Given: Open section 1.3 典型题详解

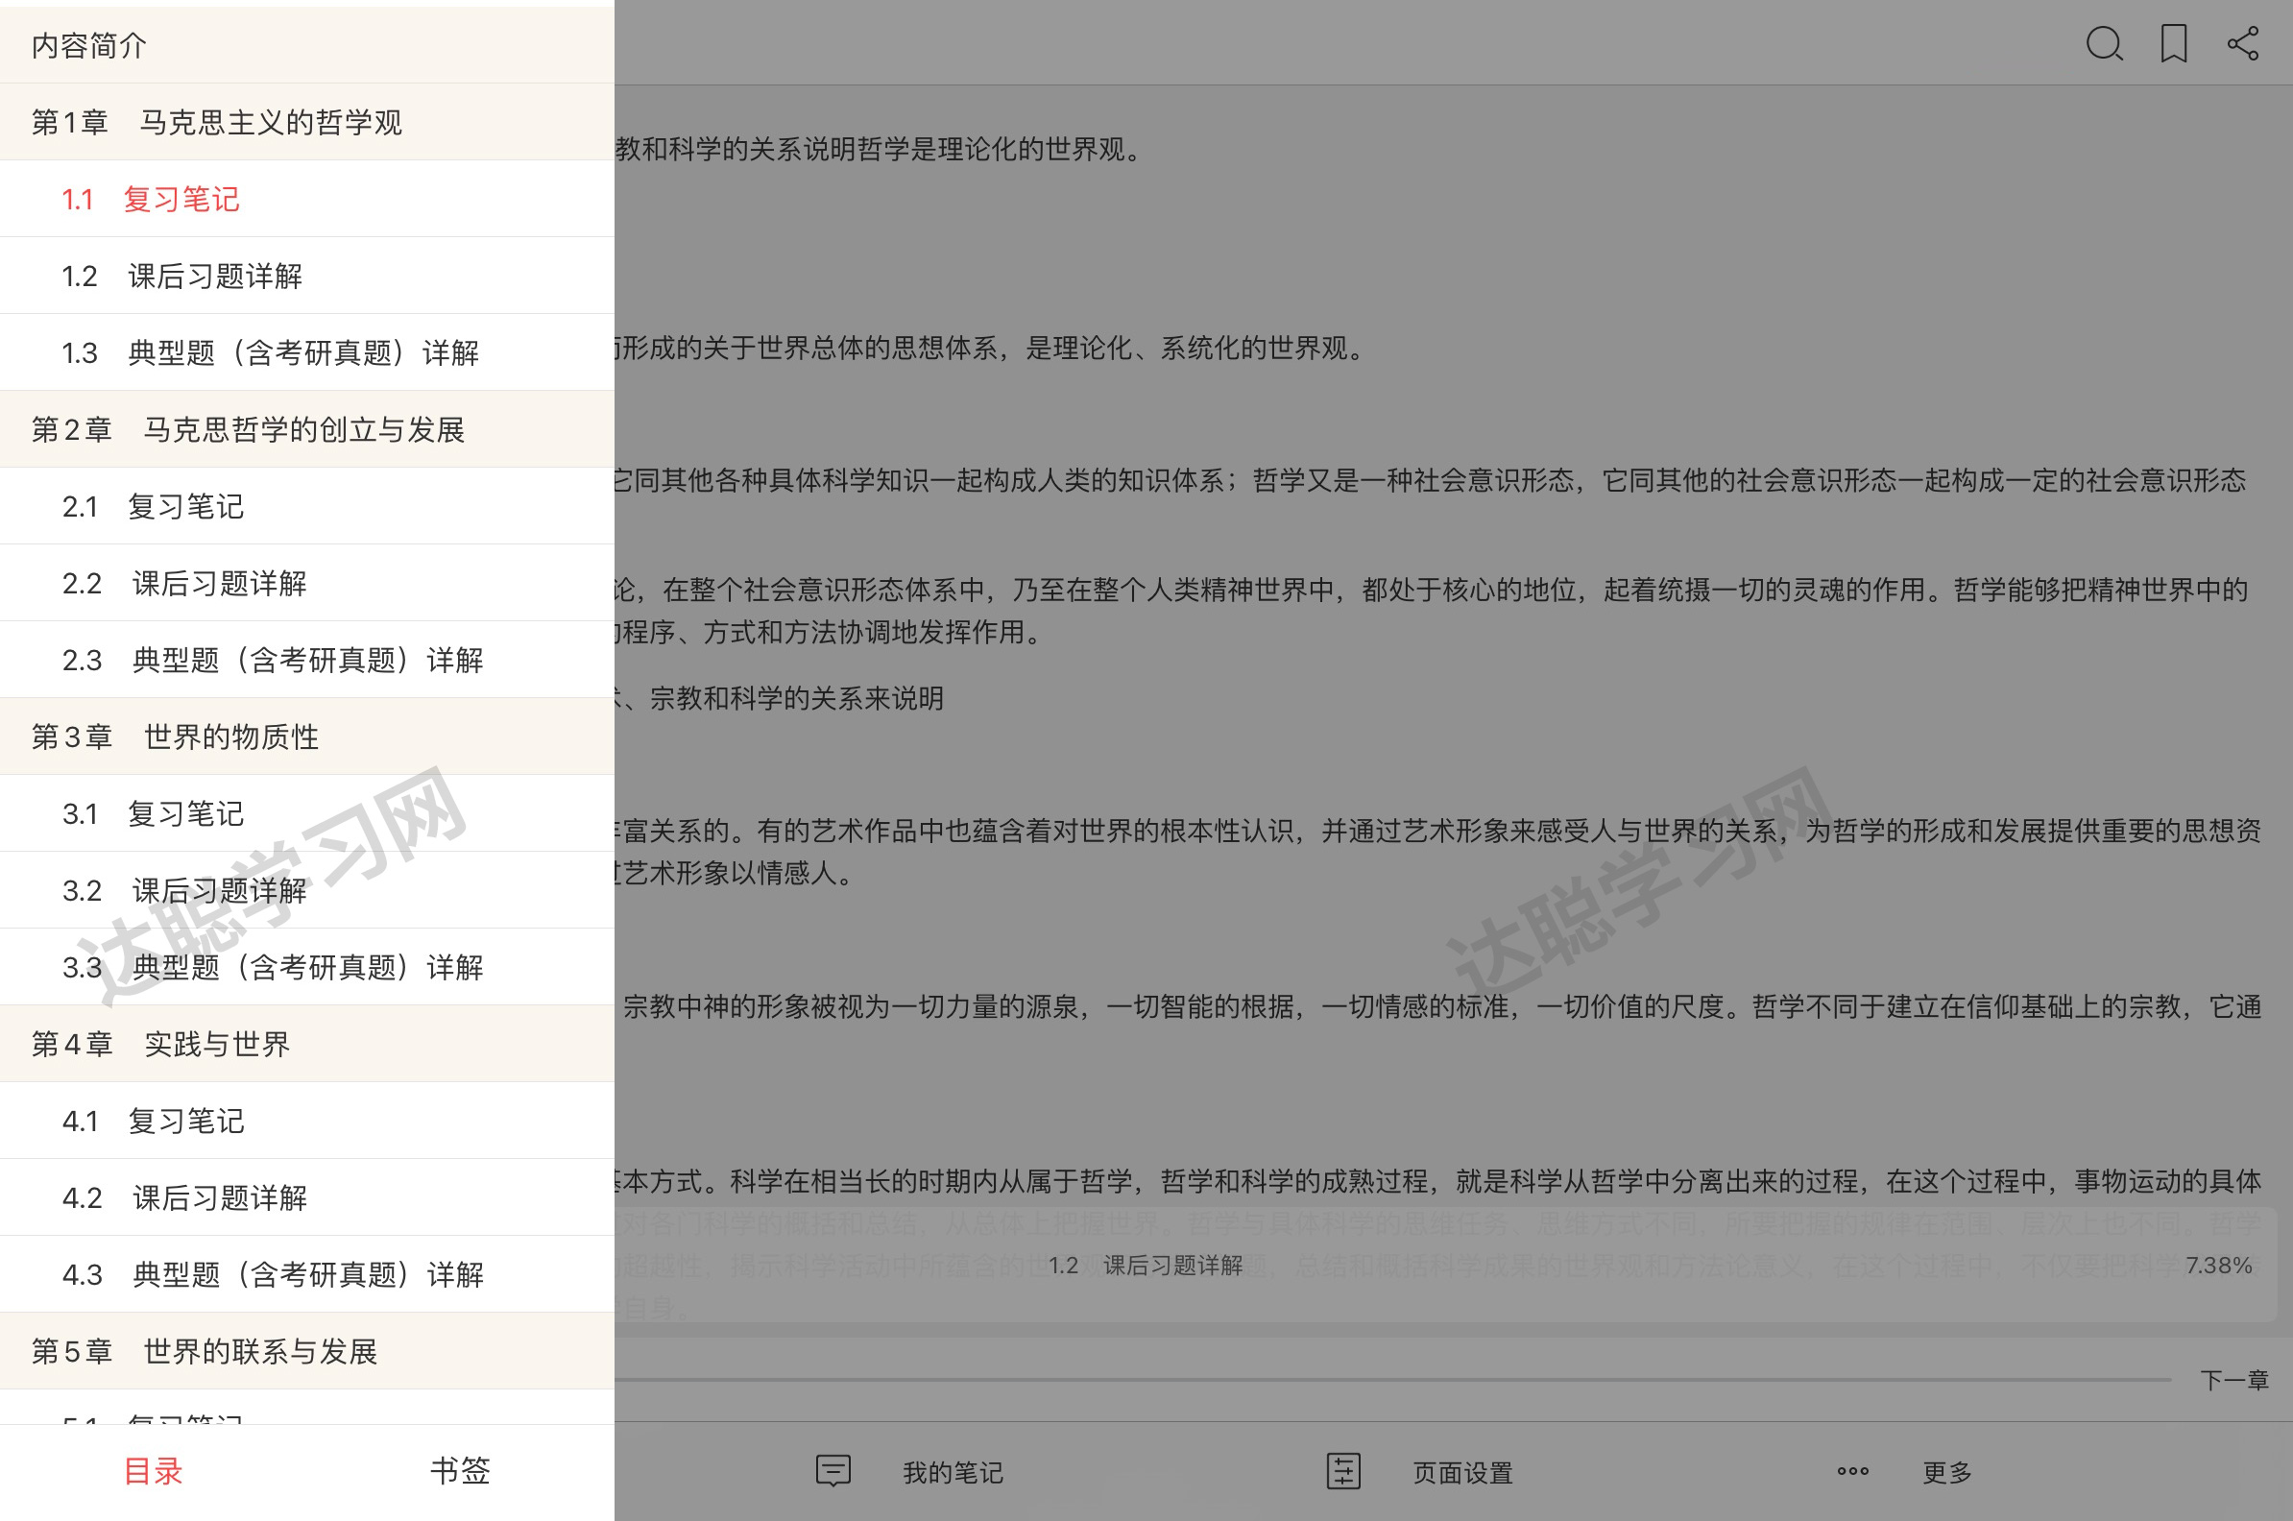Looking at the screenshot, I should (x=306, y=352).
